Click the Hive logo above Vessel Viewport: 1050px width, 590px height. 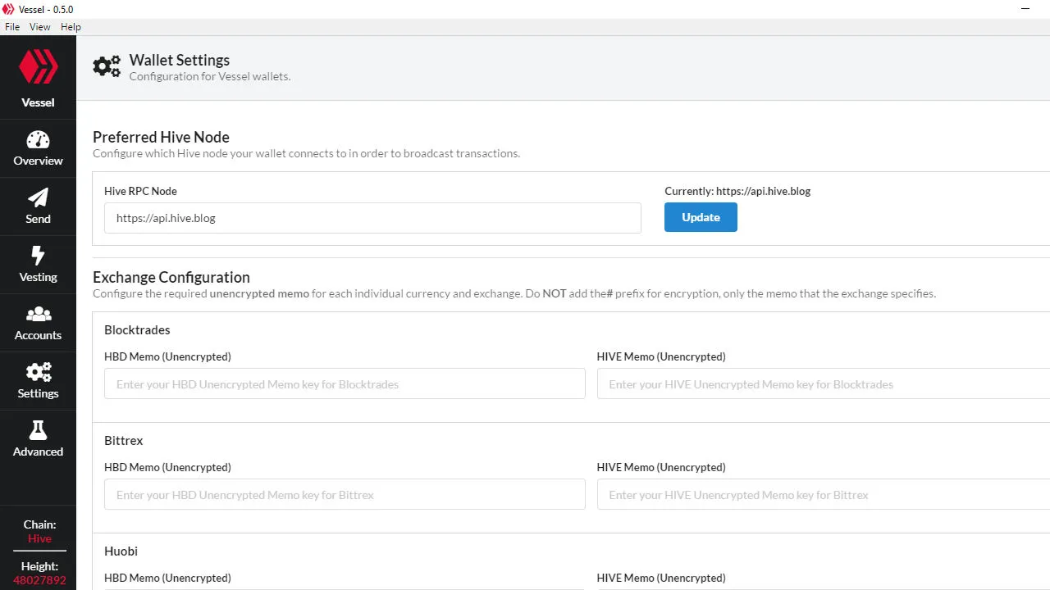click(38, 66)
